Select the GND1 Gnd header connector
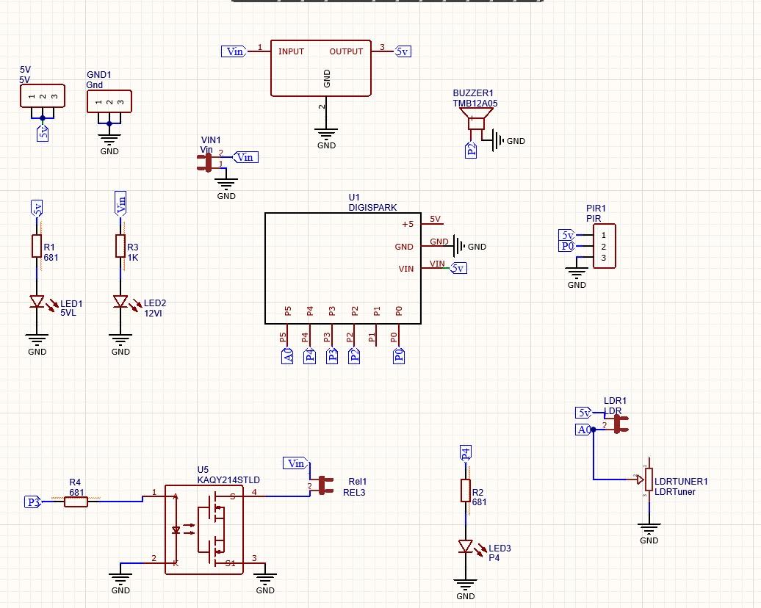This screenshot has height=608, width=761. pyautogui.click(x=109, y=101)
